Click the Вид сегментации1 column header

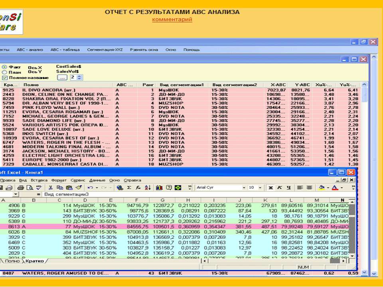pos(182,85)
